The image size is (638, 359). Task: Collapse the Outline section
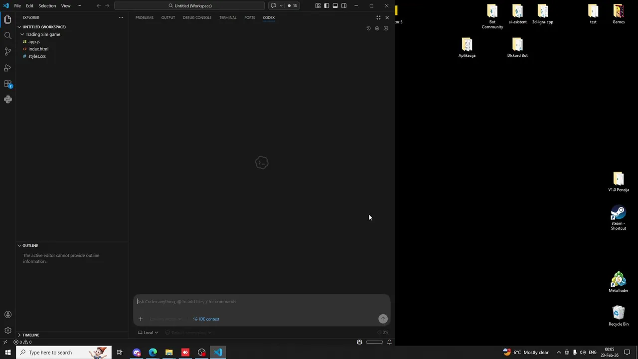pos(72,245)
